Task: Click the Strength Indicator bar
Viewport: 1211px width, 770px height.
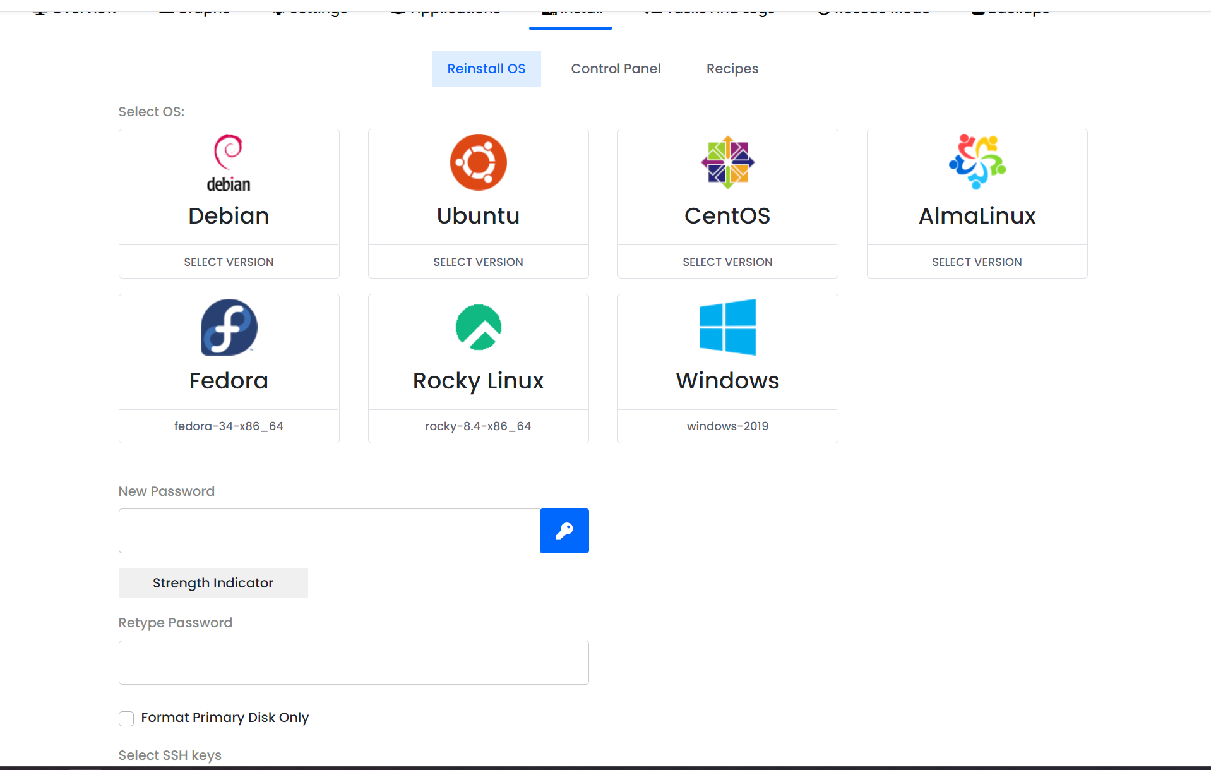Action: (x=213, y=583)
